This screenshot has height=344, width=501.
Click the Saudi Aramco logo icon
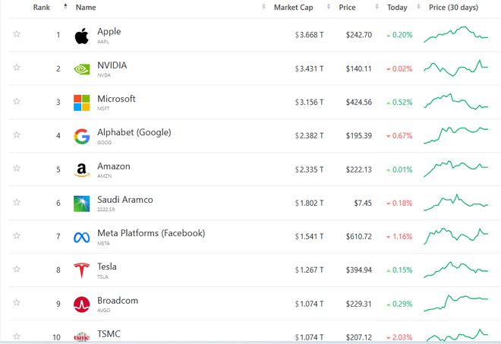click(81, 204)
